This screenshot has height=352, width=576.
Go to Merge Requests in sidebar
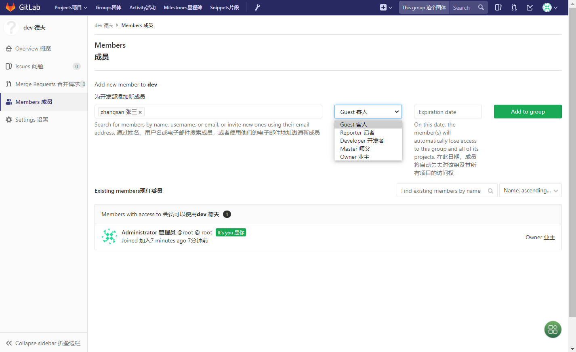click(x=44, y=84)
